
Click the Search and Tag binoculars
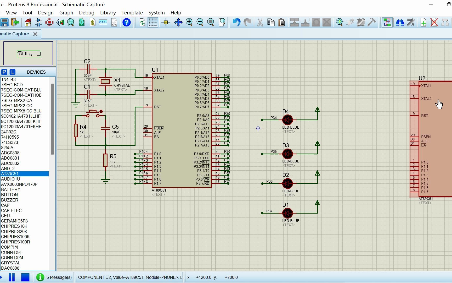400,22
